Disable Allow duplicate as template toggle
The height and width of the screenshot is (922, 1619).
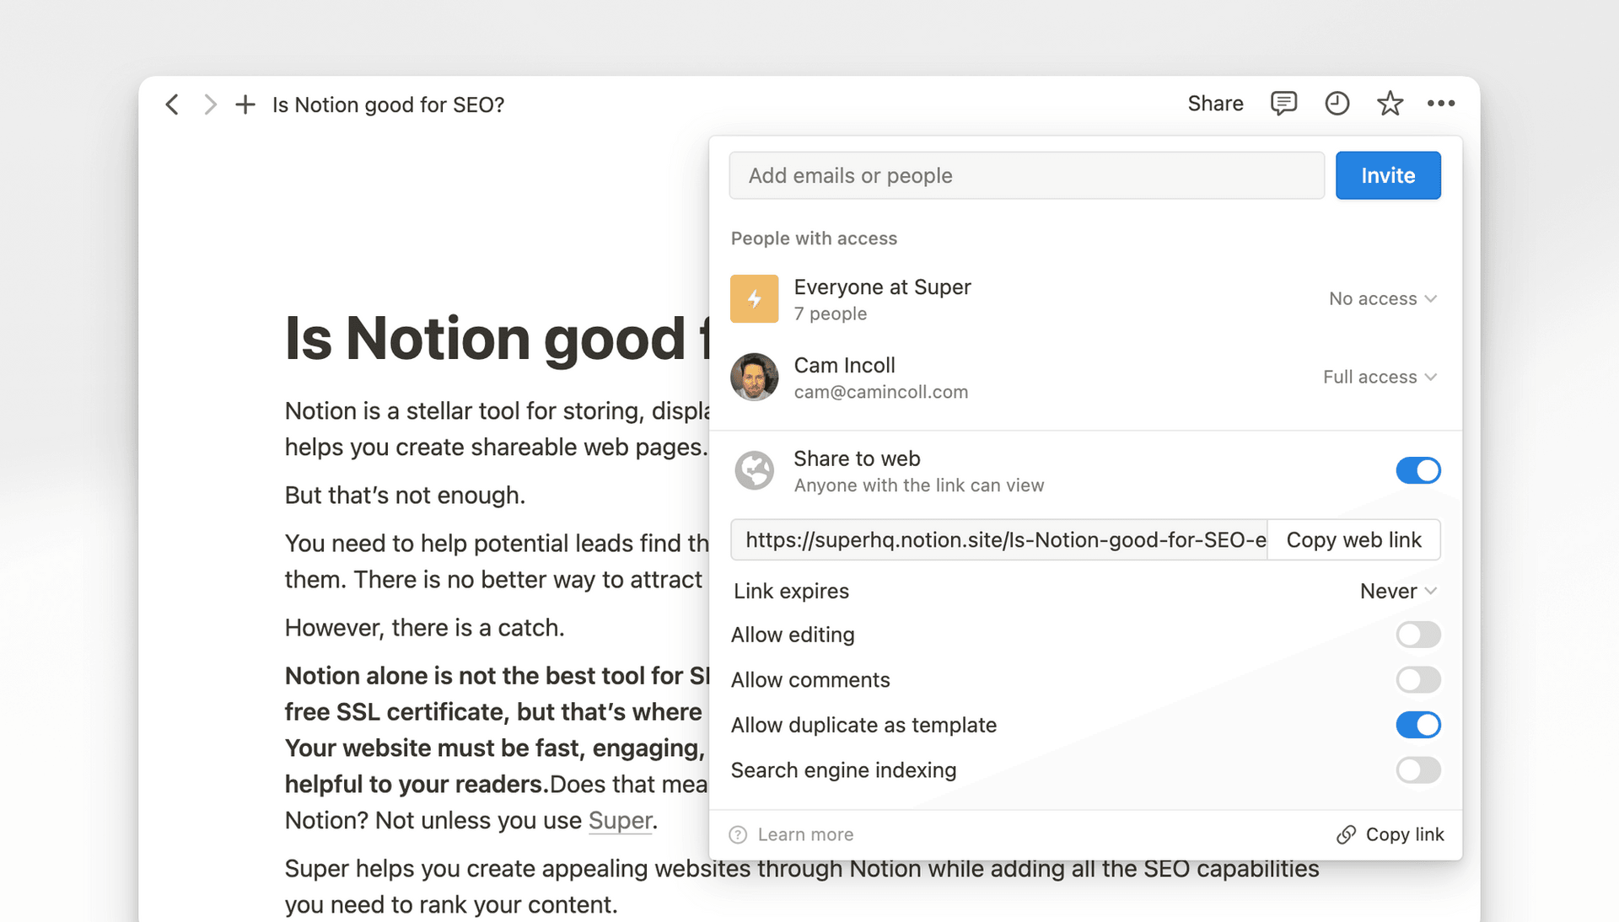coord(1418,725)
